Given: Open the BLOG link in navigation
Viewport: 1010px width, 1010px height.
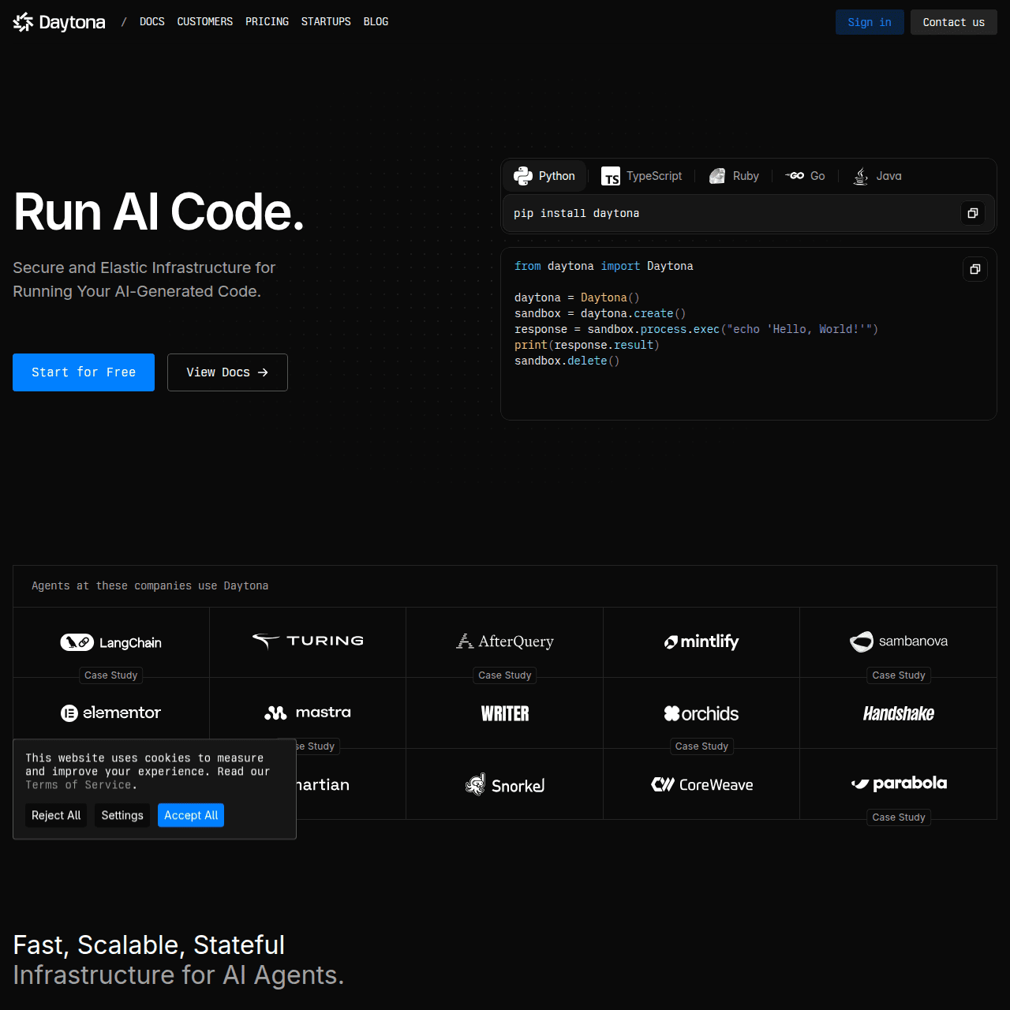Looking at the screenshot, I should pyautogui.click(x=376, y=21).
